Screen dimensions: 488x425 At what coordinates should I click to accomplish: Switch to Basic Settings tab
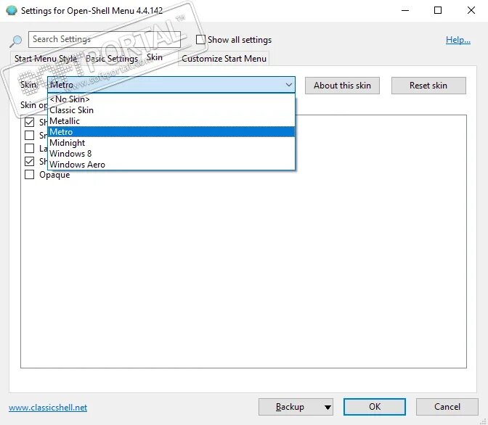(x=112, y=59)
